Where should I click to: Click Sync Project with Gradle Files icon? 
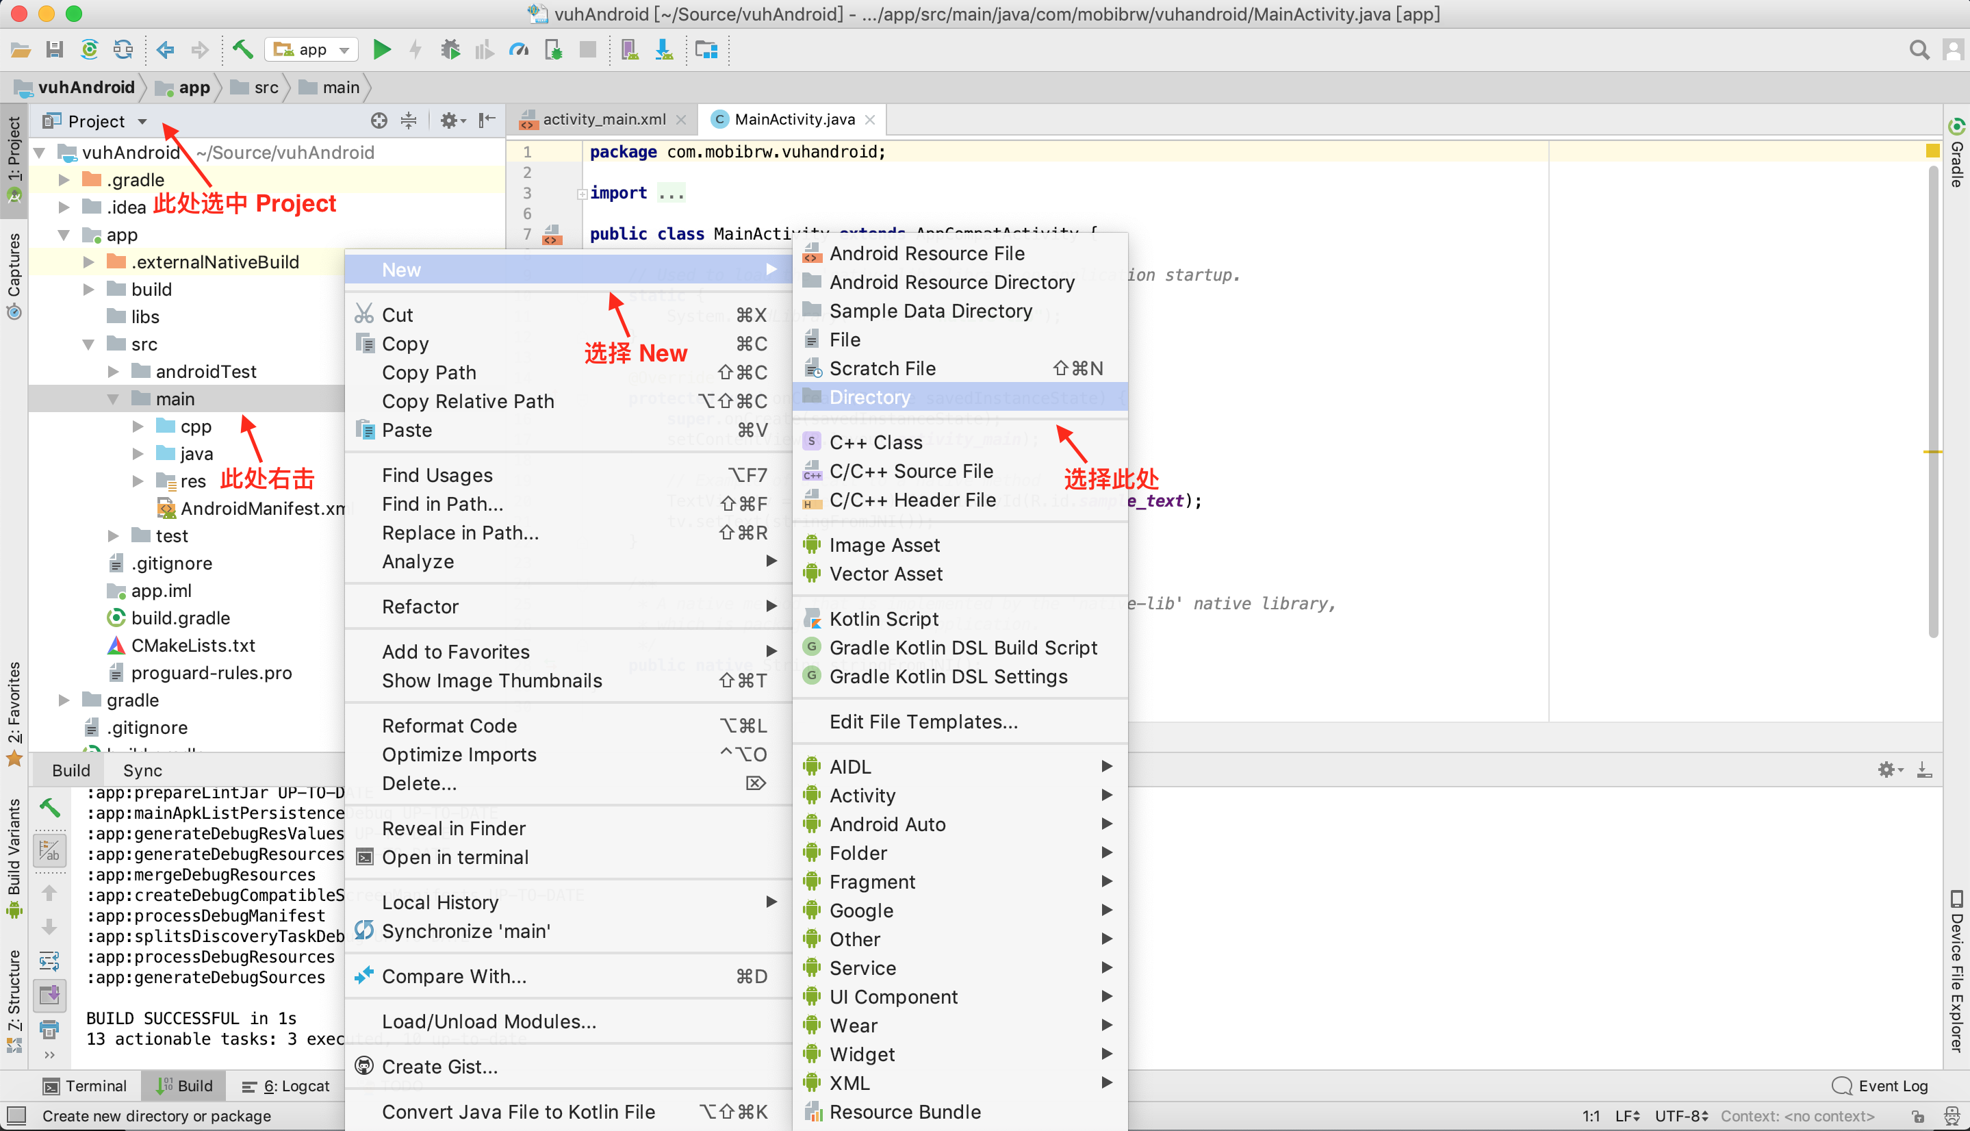pos(89,51)
